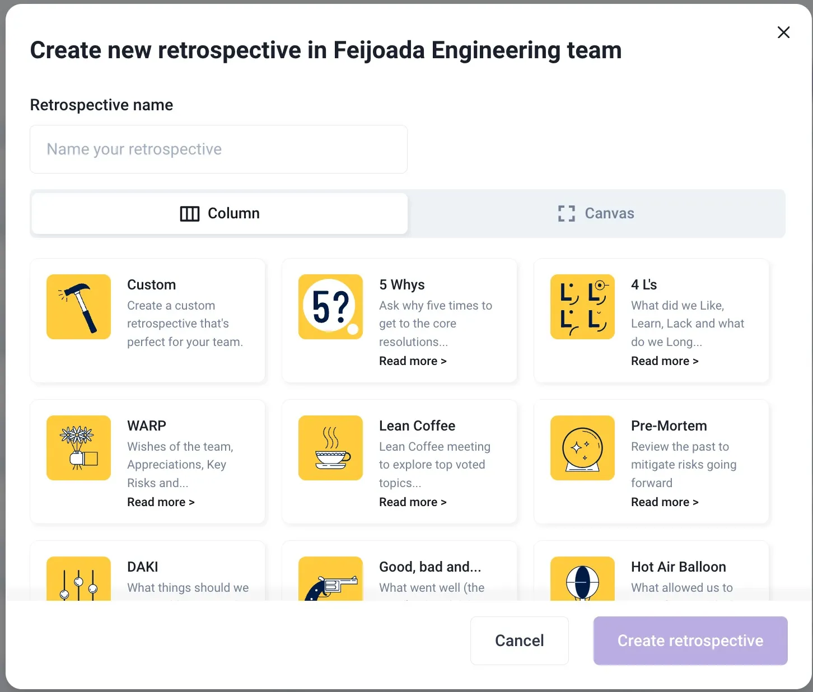The image size is (813, 692).
Task: Click the Hot Air Balloon template icon
Action: coord(582,582)
